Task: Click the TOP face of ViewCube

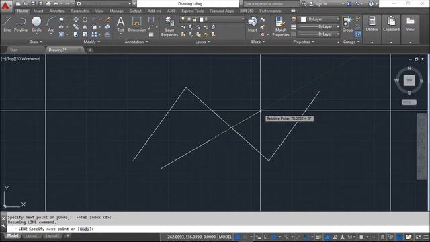Action: click(x=409, y=81)
